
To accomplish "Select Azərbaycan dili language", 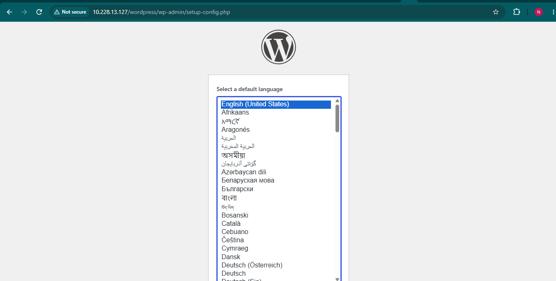I will [x=276, y=172].
